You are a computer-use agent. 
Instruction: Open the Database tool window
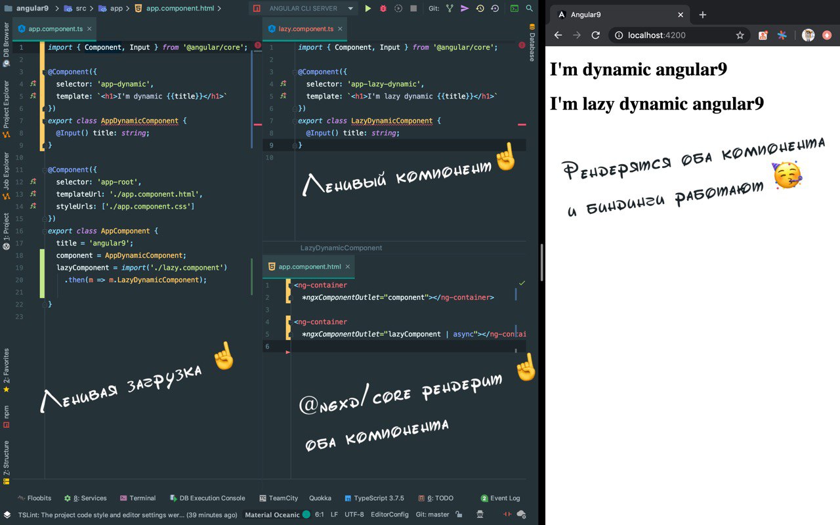pos(532,43)
